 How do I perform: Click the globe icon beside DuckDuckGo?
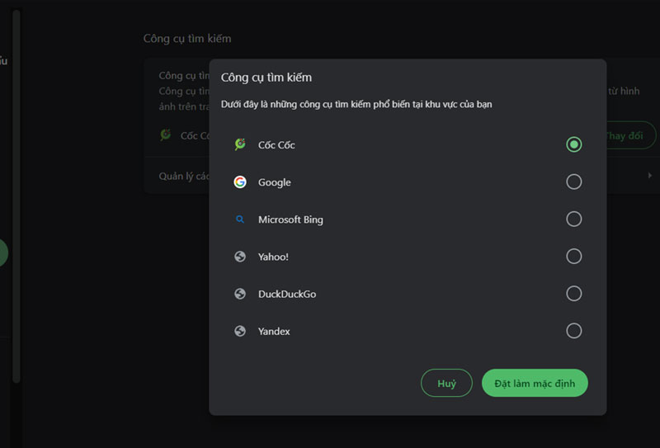240,294
